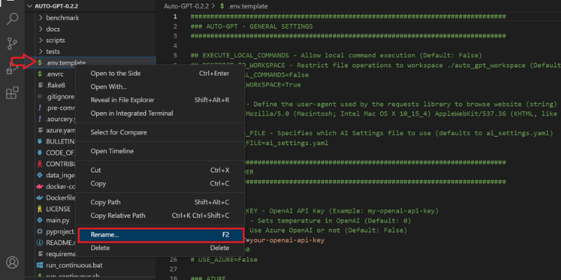
Task: Collapse the AUTO-GPT-0.2.2 explorer root
Action: tap(30, 6)
